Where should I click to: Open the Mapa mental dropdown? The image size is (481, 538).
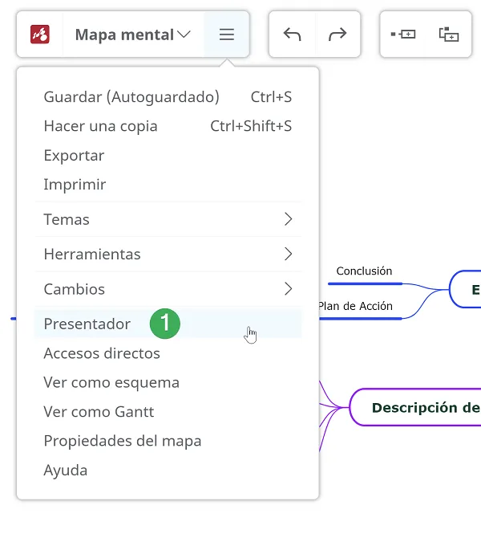point(133,35)
